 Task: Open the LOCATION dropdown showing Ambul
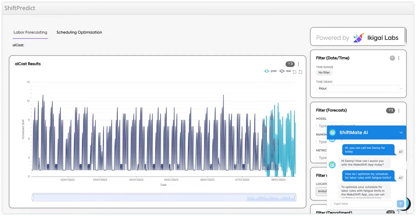pos(322,191)
